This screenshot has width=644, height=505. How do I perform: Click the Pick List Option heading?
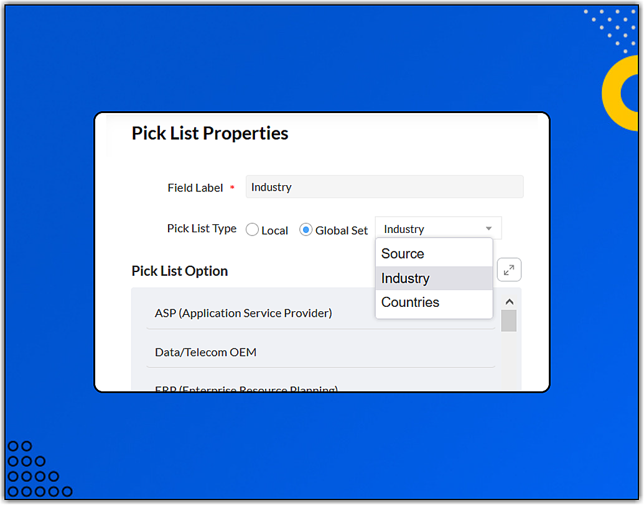click(180, 271)
